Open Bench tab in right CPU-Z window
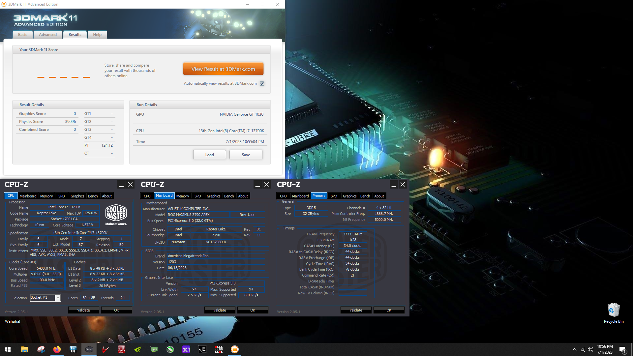 (365, 196)
